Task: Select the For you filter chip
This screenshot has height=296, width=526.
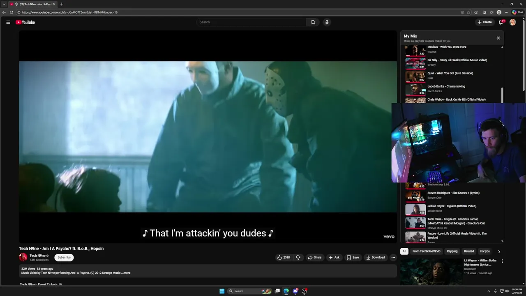Action: [485, 251]
